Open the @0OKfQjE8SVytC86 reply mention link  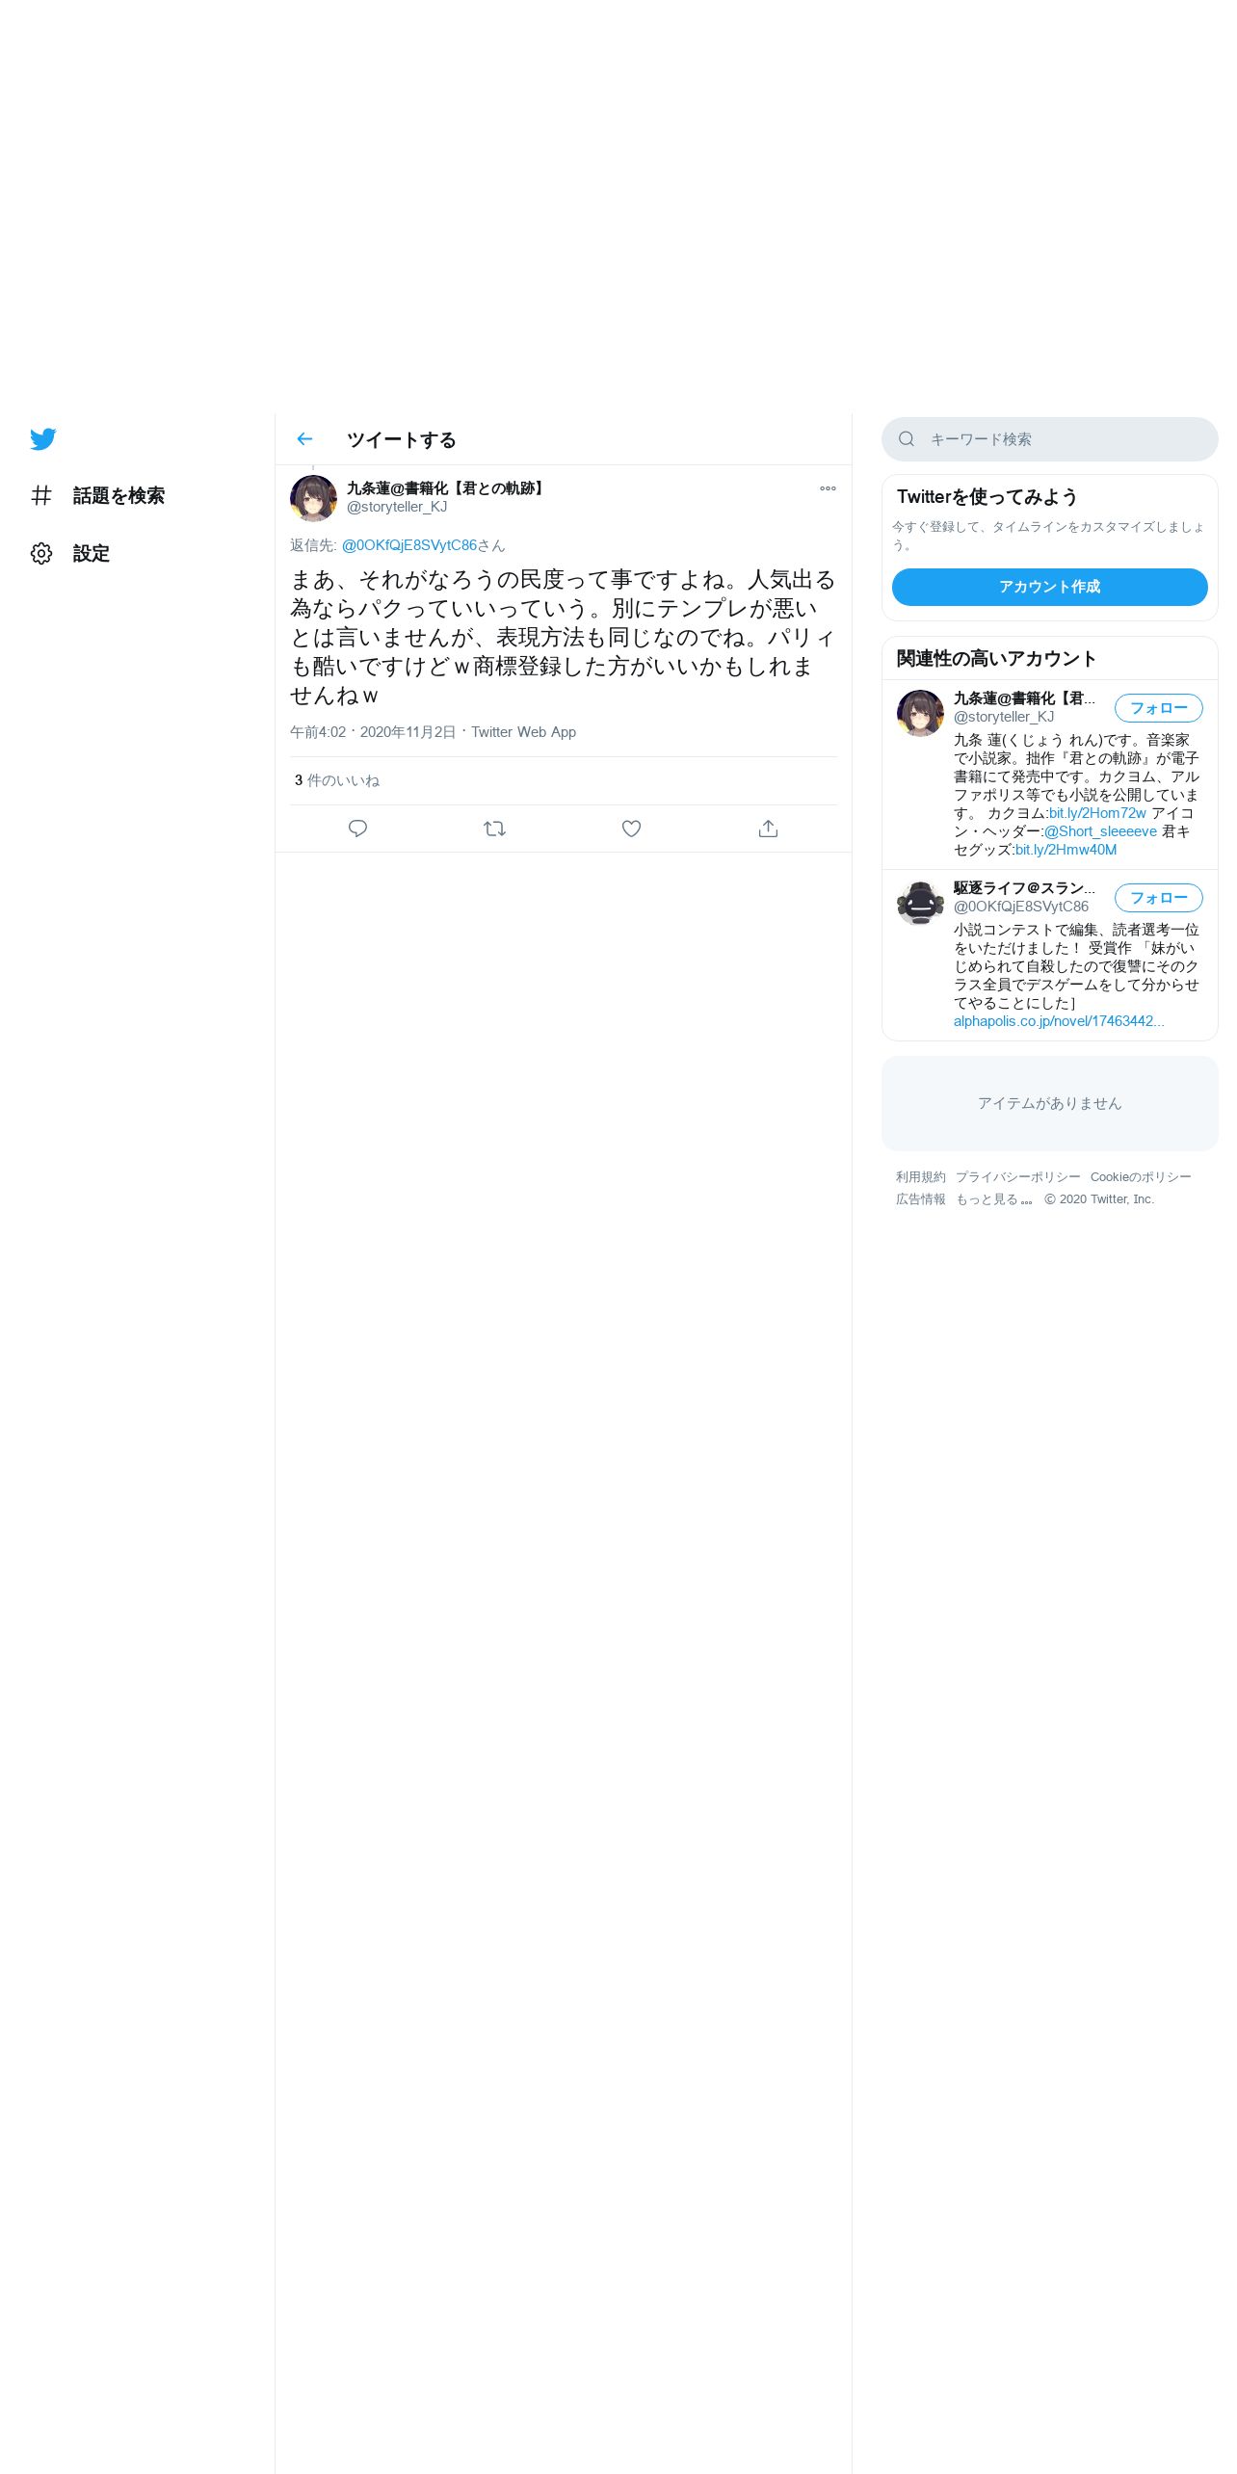(409, 545)
